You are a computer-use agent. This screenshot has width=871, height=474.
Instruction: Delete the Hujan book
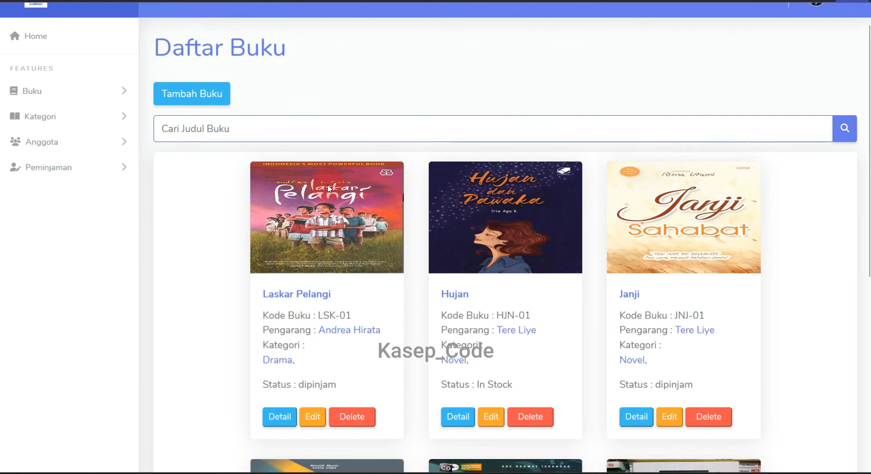(x=530, y=416)
